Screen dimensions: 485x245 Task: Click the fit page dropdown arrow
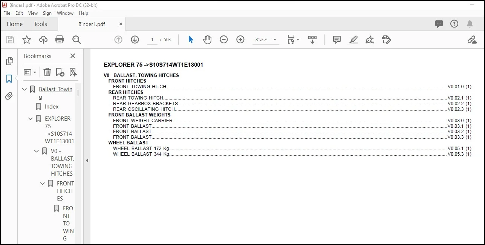[x=298, y=40]
